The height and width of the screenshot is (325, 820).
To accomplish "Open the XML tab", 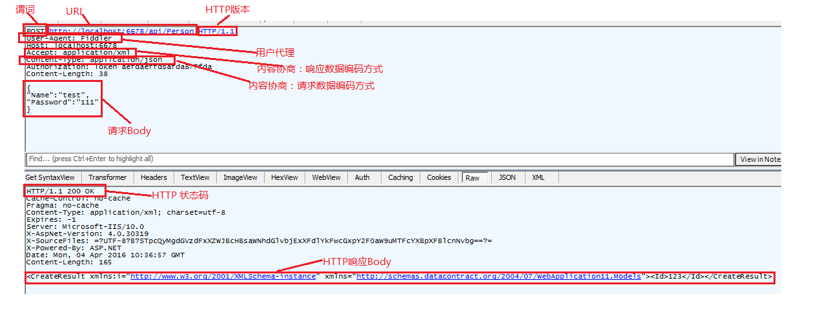I will [x=538, y=177].
